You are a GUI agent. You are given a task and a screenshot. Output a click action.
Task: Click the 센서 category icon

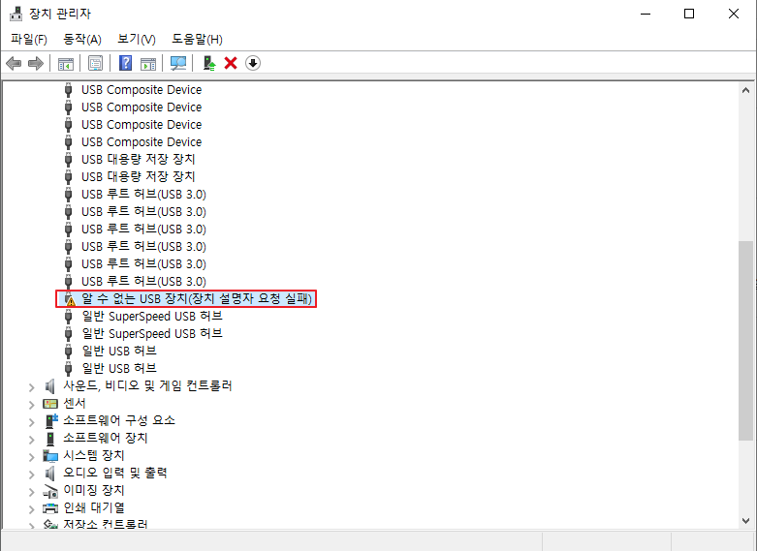tap(50, 404)
